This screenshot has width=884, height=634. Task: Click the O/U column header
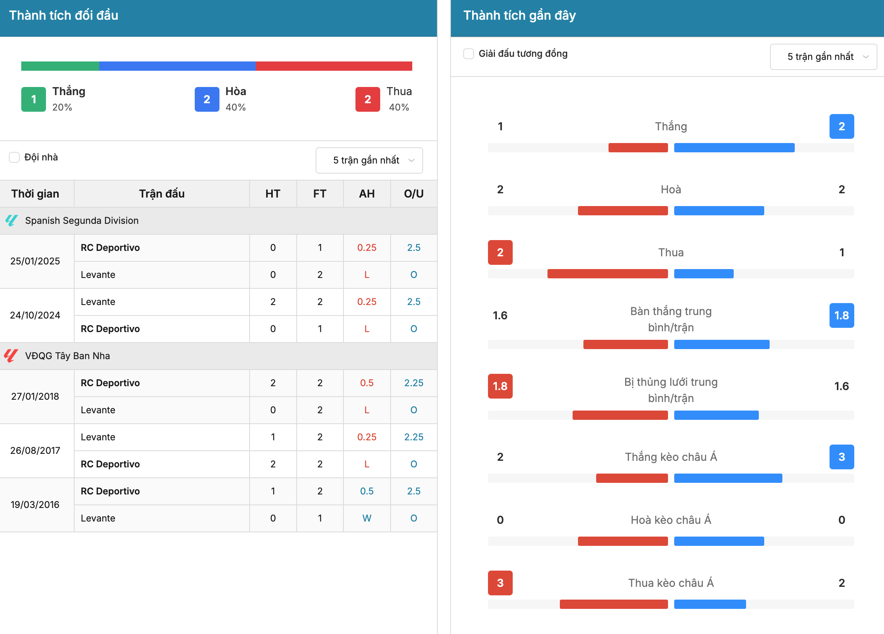[413, 194]
